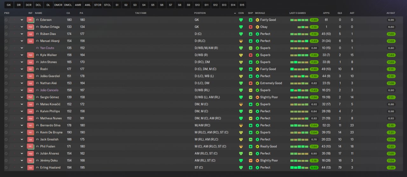Toggle the picked circle for Bernardo Silva
The height and width of the screenshot is (177, 407).
click(x=6, y=125)
